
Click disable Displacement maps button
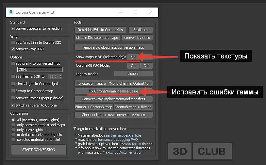(x=97, y=38)
